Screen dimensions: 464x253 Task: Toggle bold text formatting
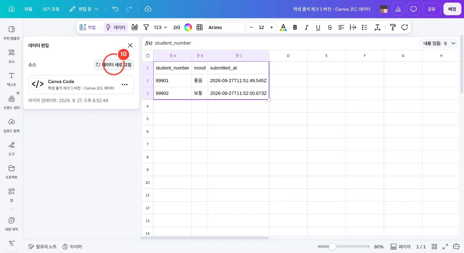coord(295,27)
